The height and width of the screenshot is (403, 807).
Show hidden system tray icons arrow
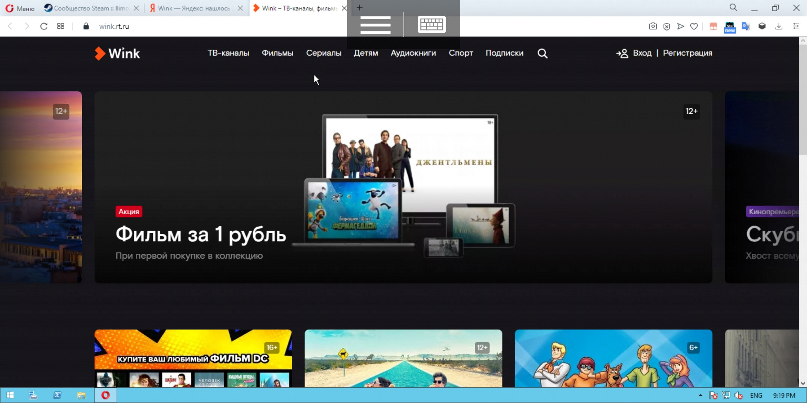700,395
